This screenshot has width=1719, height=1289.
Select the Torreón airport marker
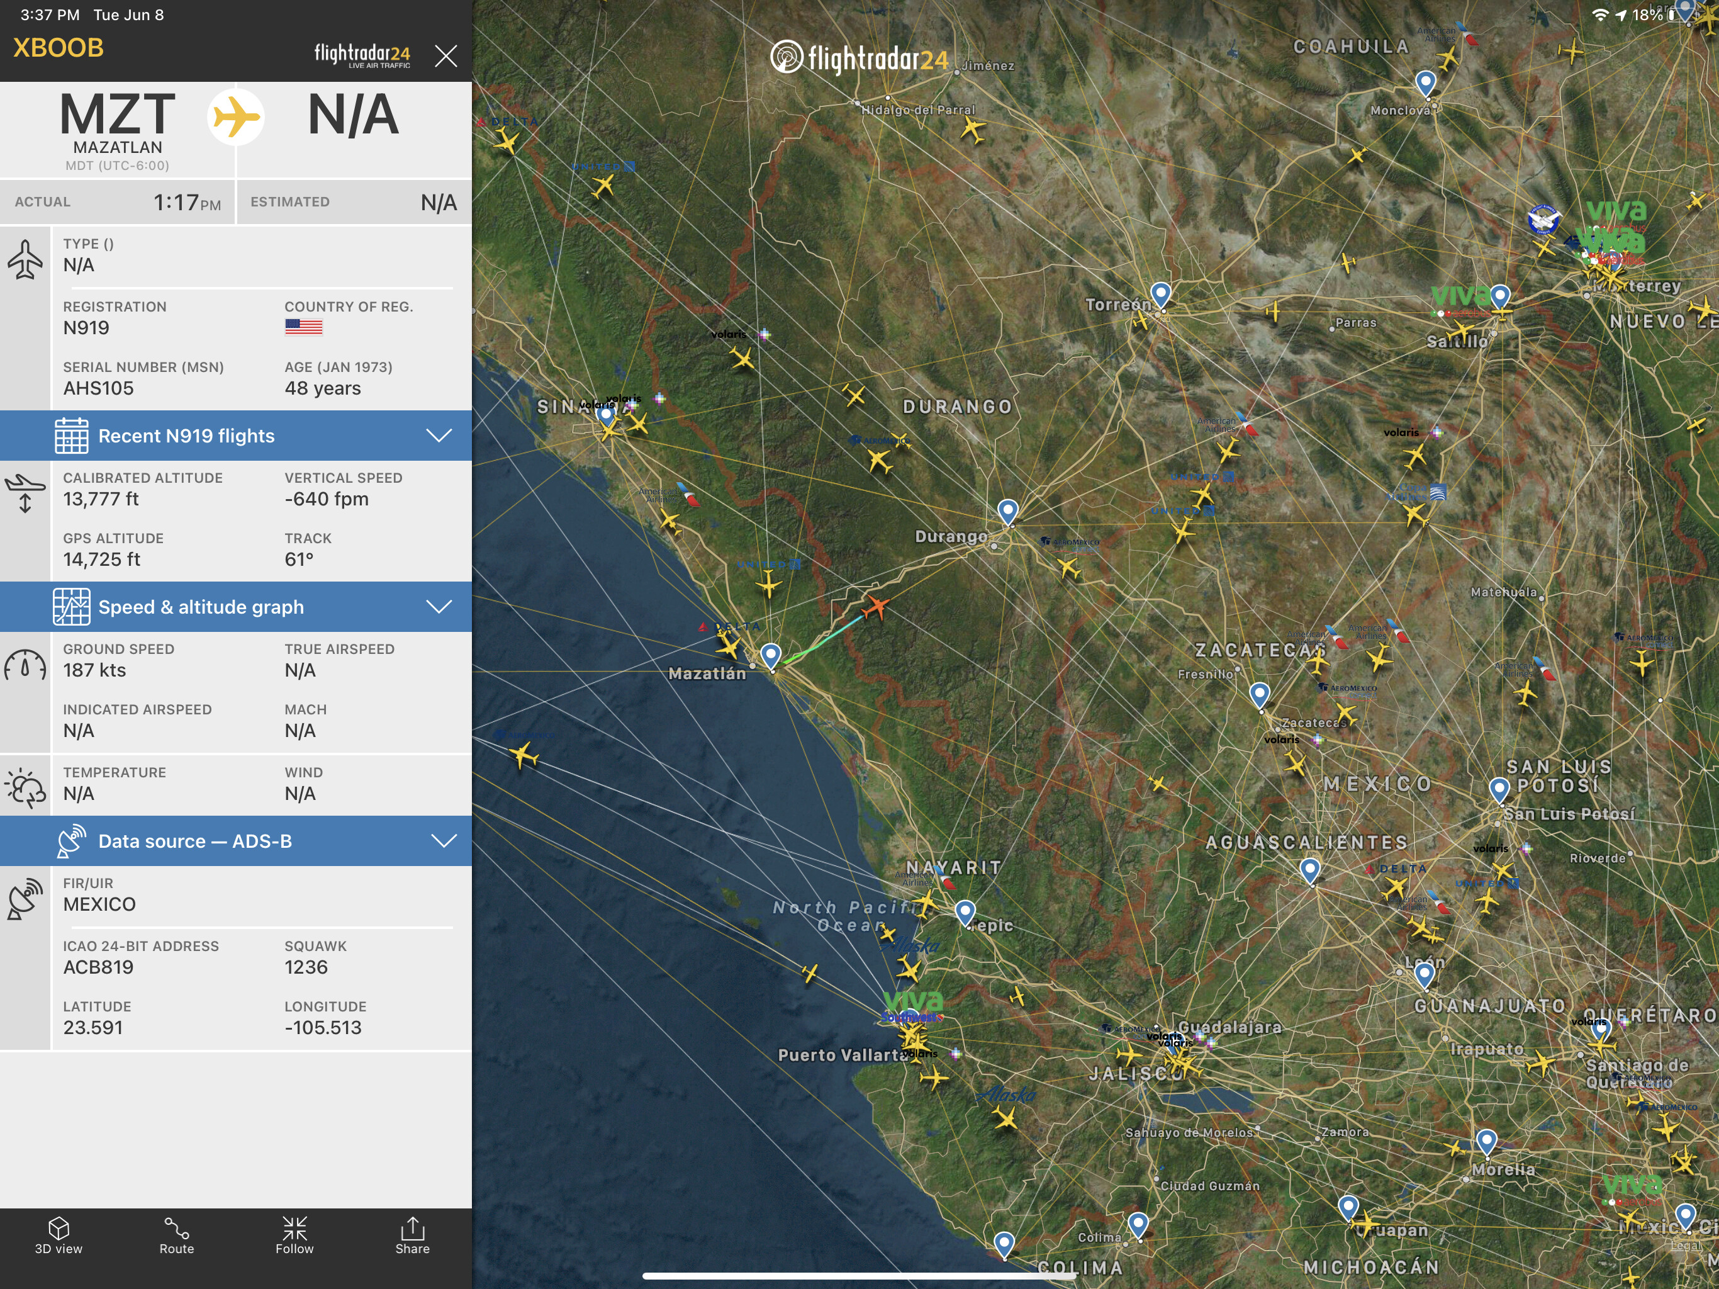[1160, 294]
